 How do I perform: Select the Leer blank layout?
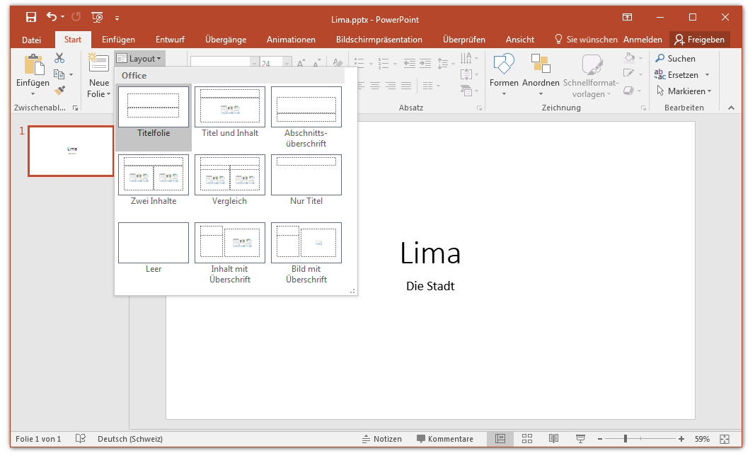click(154, 248)
